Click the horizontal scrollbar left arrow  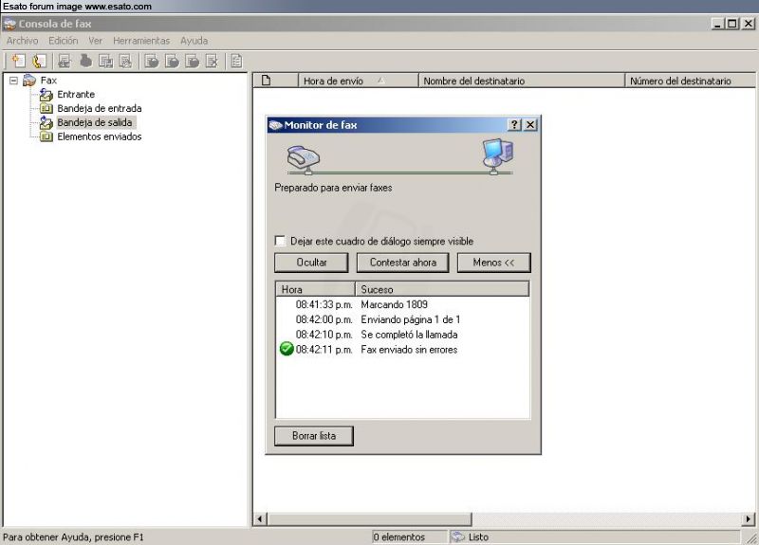[260, 518]
